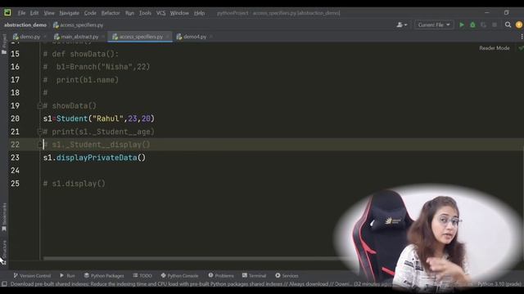Open the TODO tool window
Screen dimensions: 524x294
click(142, 276)
